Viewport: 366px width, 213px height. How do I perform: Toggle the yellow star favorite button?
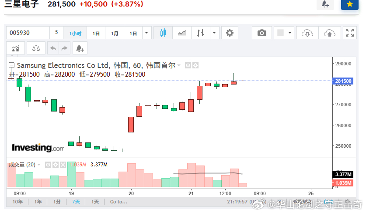coord(350,4)
